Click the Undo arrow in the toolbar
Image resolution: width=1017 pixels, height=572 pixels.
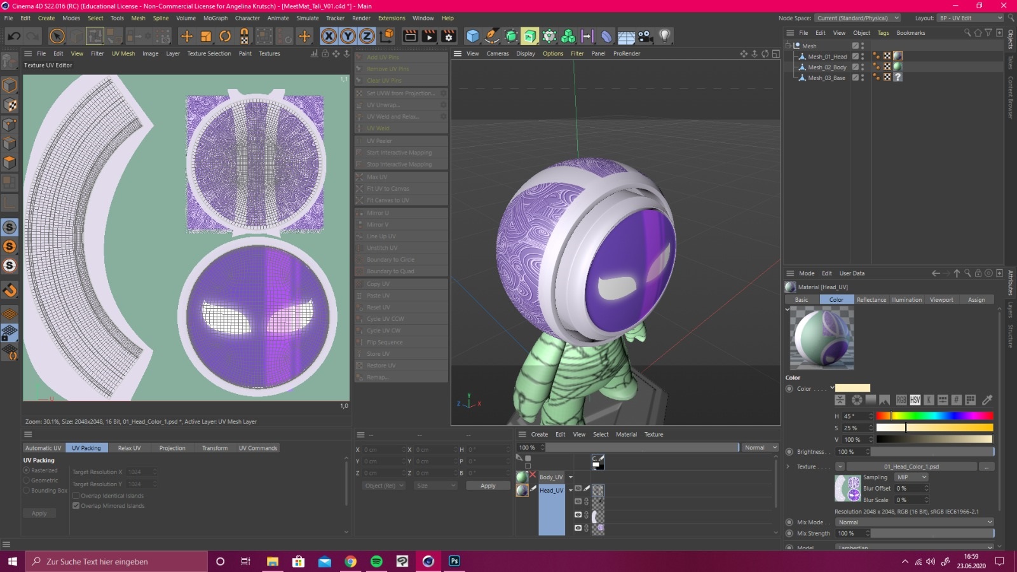coord(13,36)
